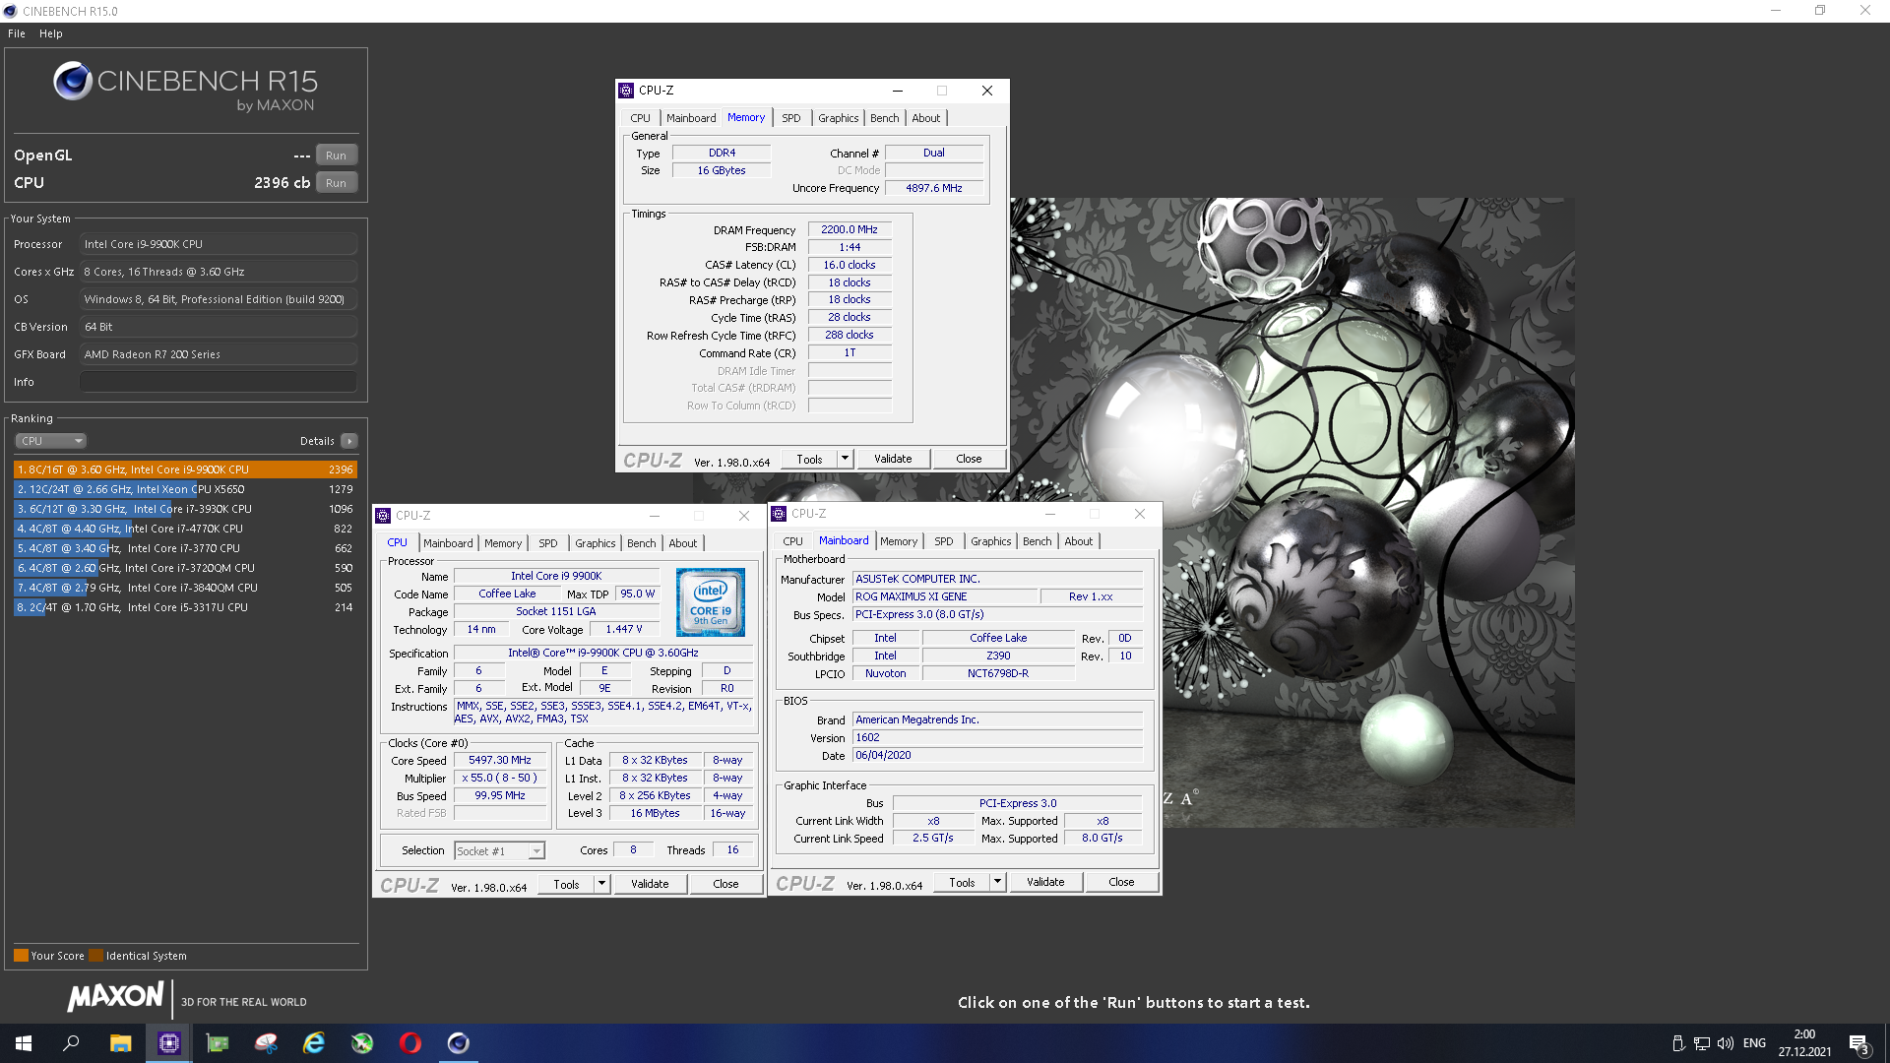Select the i7-4770K ranking row
The width and height of the screenshot is (1890, 1063).
click(185, 529)
